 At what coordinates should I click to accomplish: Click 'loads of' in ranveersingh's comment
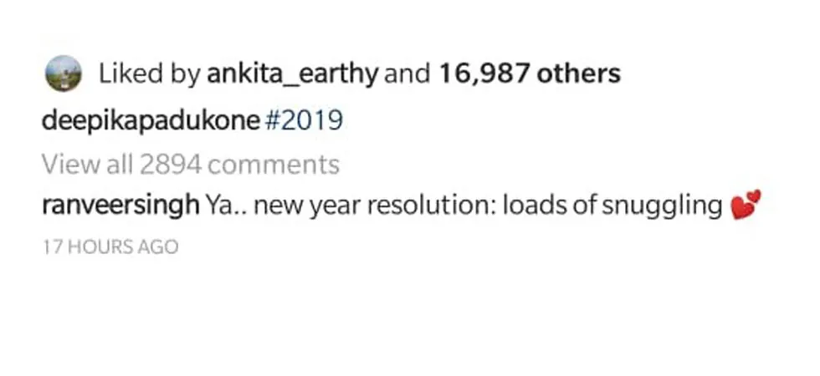coord(549,206)
